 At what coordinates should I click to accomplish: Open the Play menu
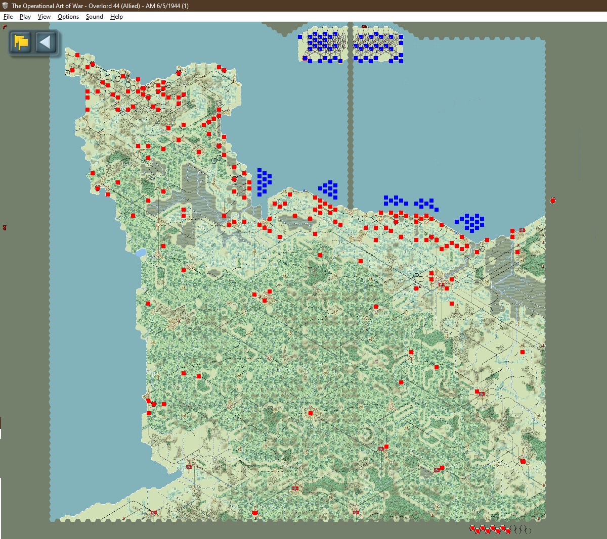click(25, 17)
